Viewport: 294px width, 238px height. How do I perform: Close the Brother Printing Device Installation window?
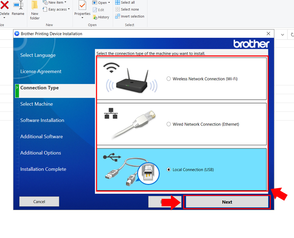pos(268,34)
